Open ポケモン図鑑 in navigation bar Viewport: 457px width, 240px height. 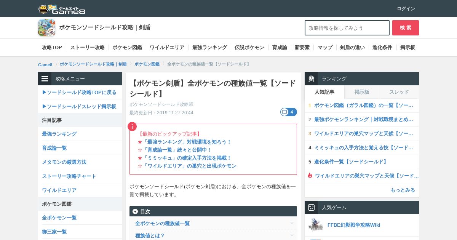[x=127, y=48]
